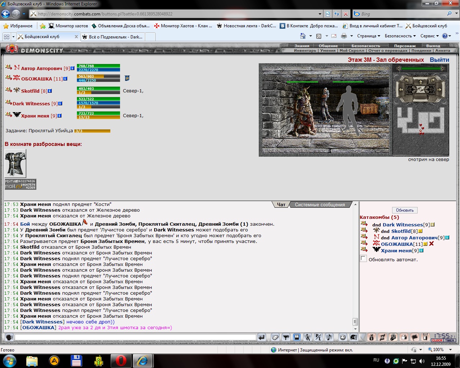Screen dimensions: 460x368
Task: Click the send message arrow button
Action: pos(262,337)
